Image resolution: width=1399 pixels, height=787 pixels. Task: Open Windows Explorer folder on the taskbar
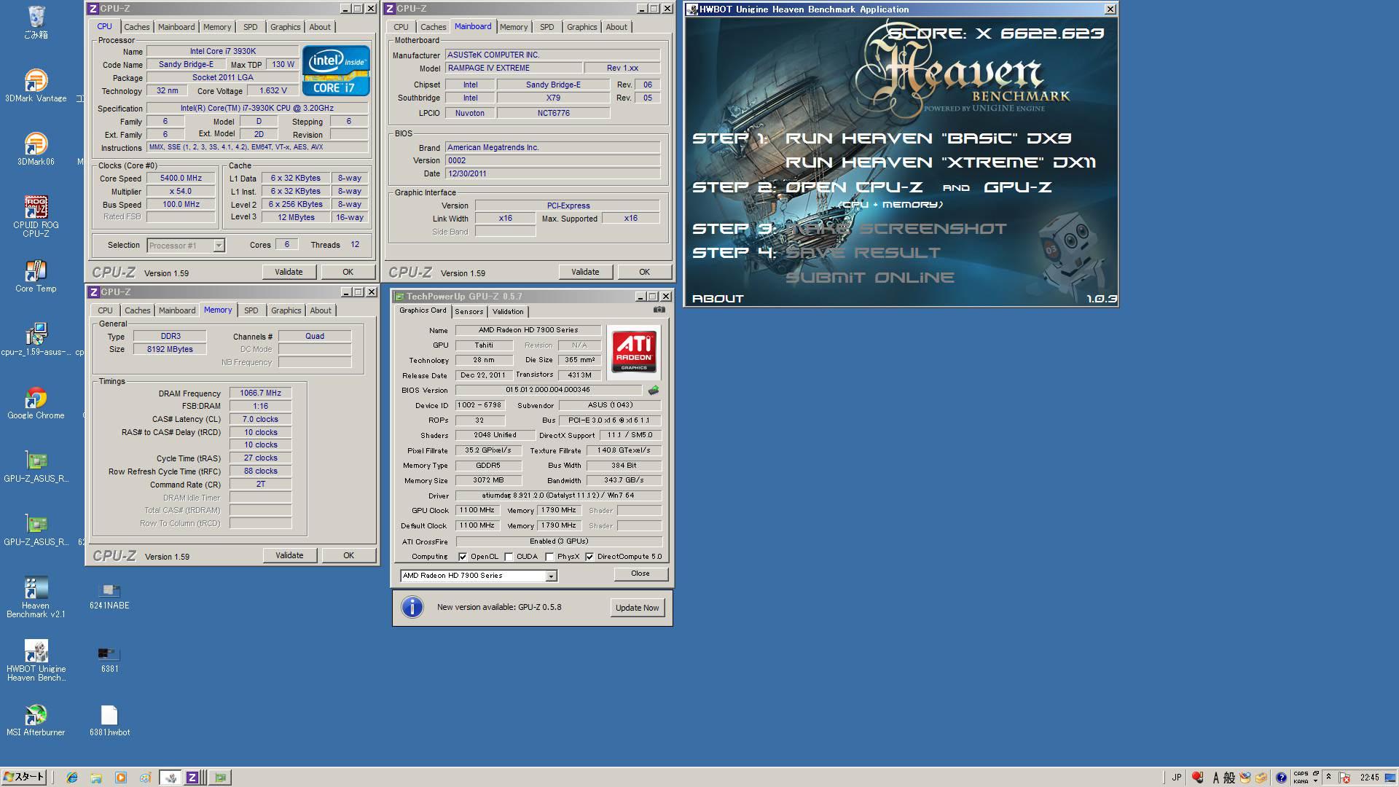click(x=96, y=778)
